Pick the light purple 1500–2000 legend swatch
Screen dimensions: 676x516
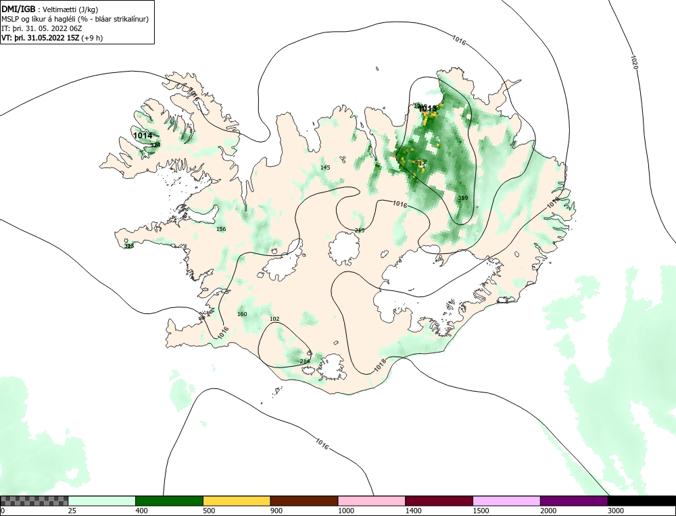(x=506, y=501)
